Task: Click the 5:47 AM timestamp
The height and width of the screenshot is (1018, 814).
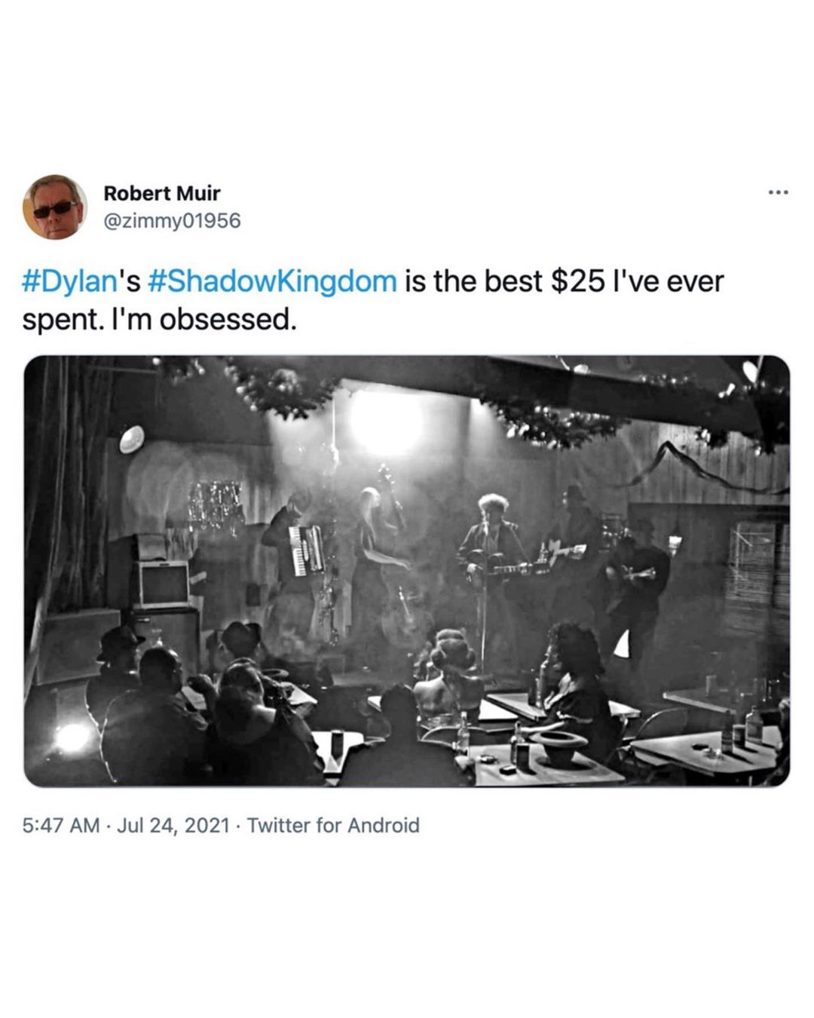Action: click(60, 825)
